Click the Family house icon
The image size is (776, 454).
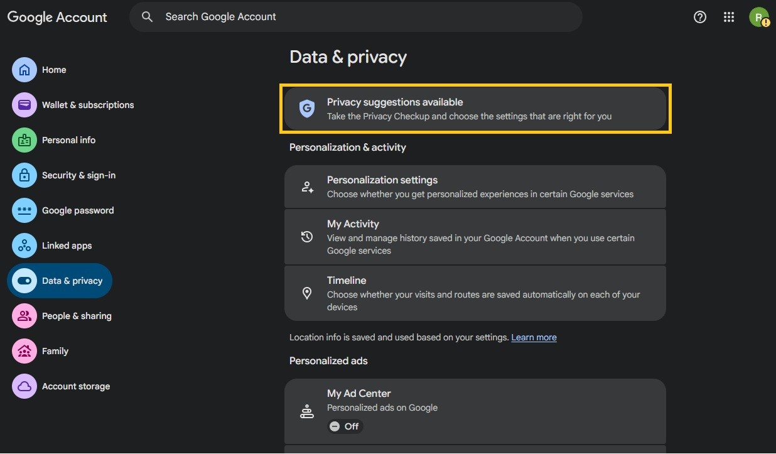click(24, 351)
